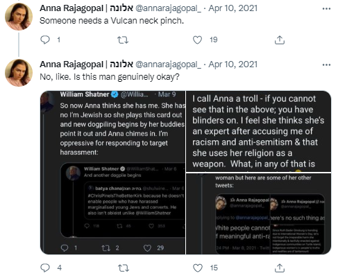Open the Apr 10, 2021 timestamp on first tweet

point(233,8)
